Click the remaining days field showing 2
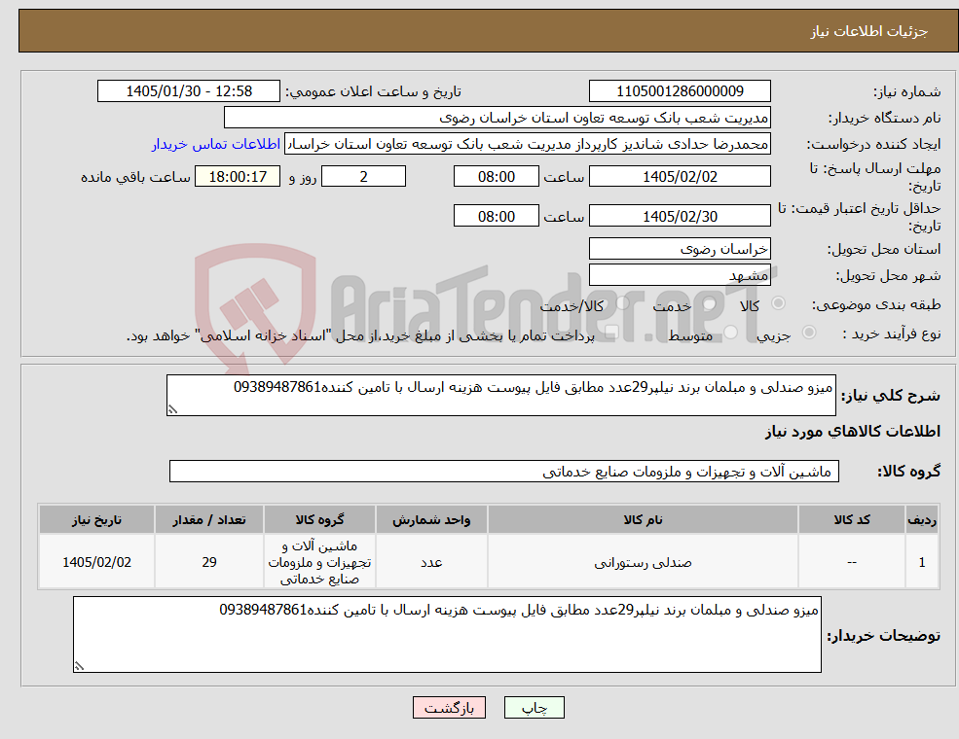 (363, 177)
